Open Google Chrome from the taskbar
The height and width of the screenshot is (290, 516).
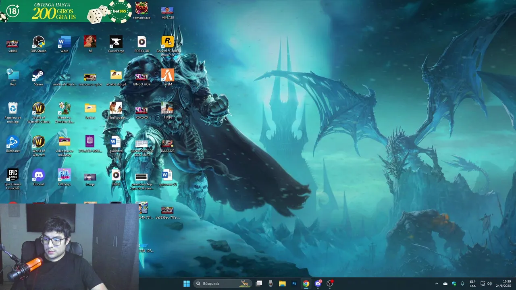pyautogui.click(x=306, y=284)
